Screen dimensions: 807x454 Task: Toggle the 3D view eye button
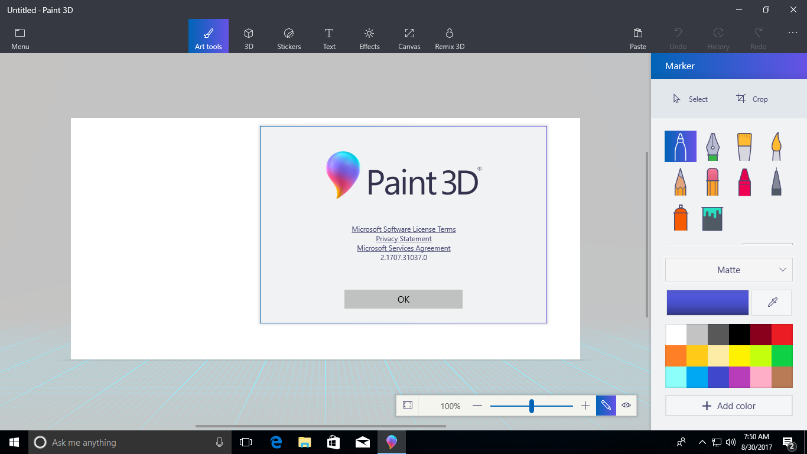(x=626, y=406)
